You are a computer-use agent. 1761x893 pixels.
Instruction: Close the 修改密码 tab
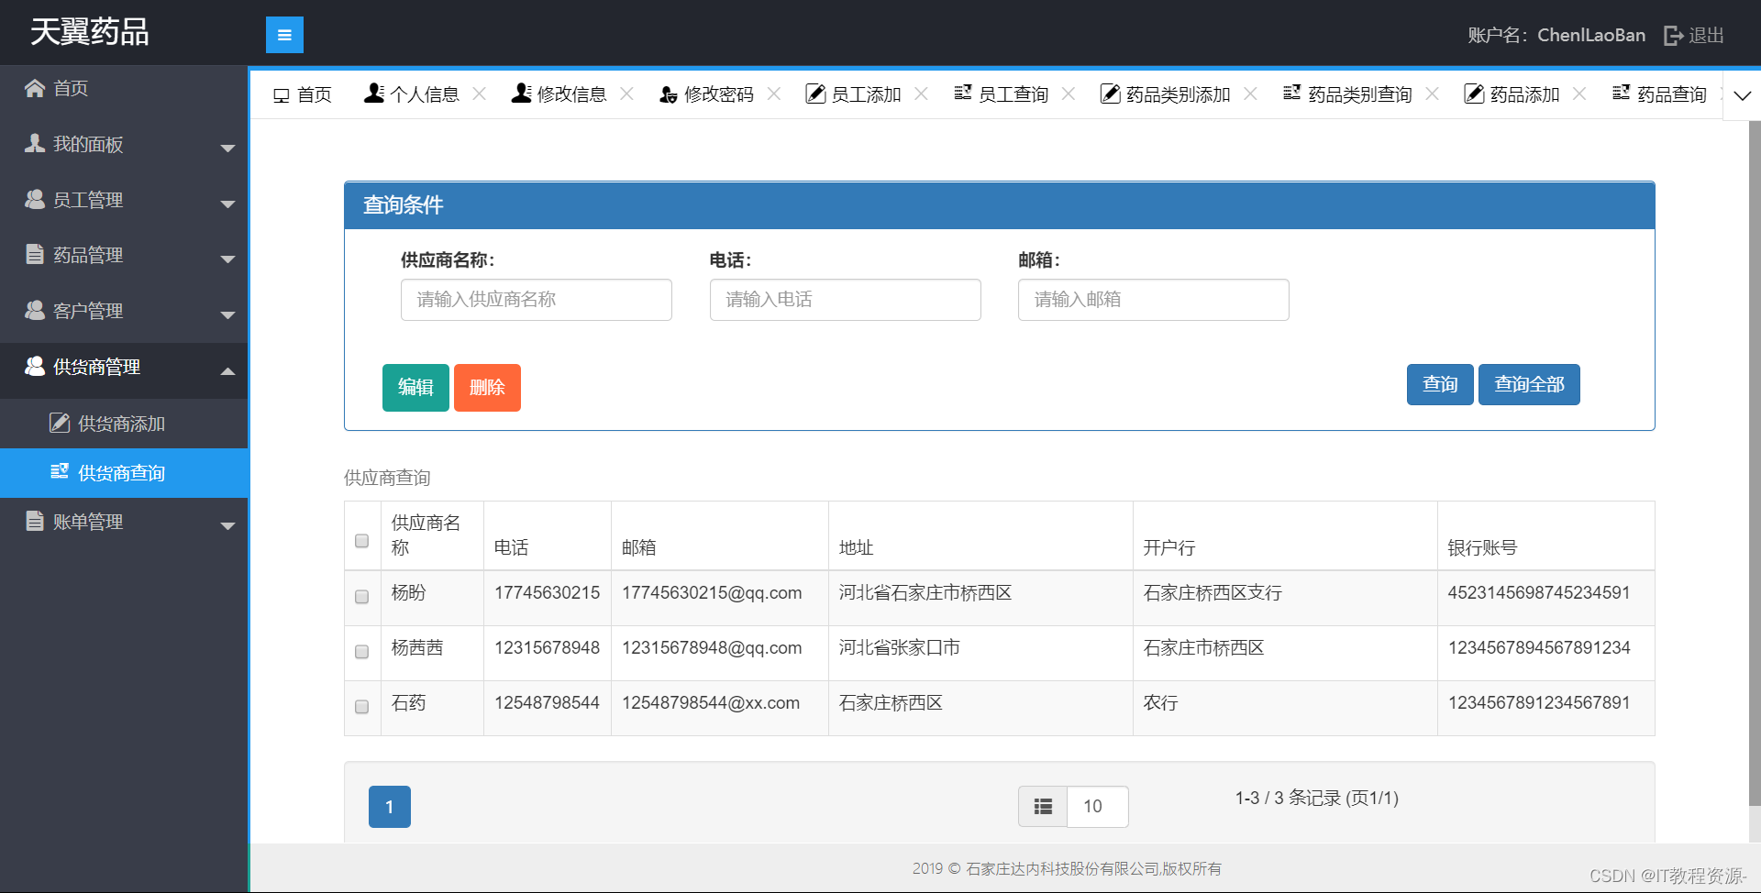click(774, 94)
